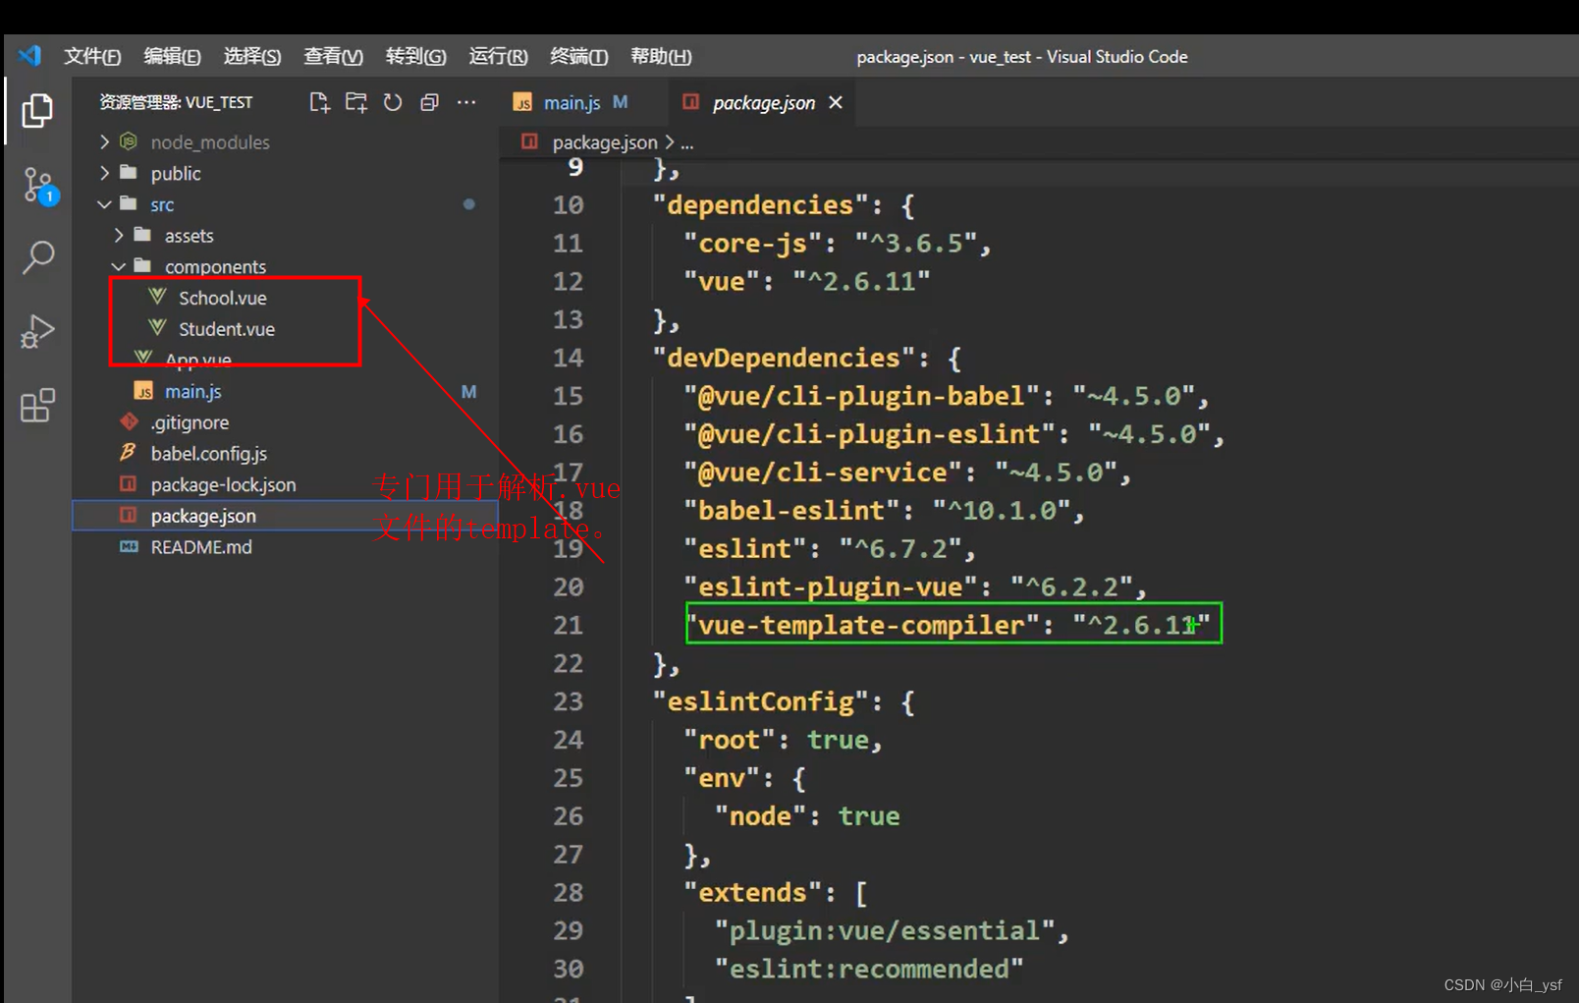Open package-lock.json in the file tree
The image size is (1579, 1003).
pos(223,485)
